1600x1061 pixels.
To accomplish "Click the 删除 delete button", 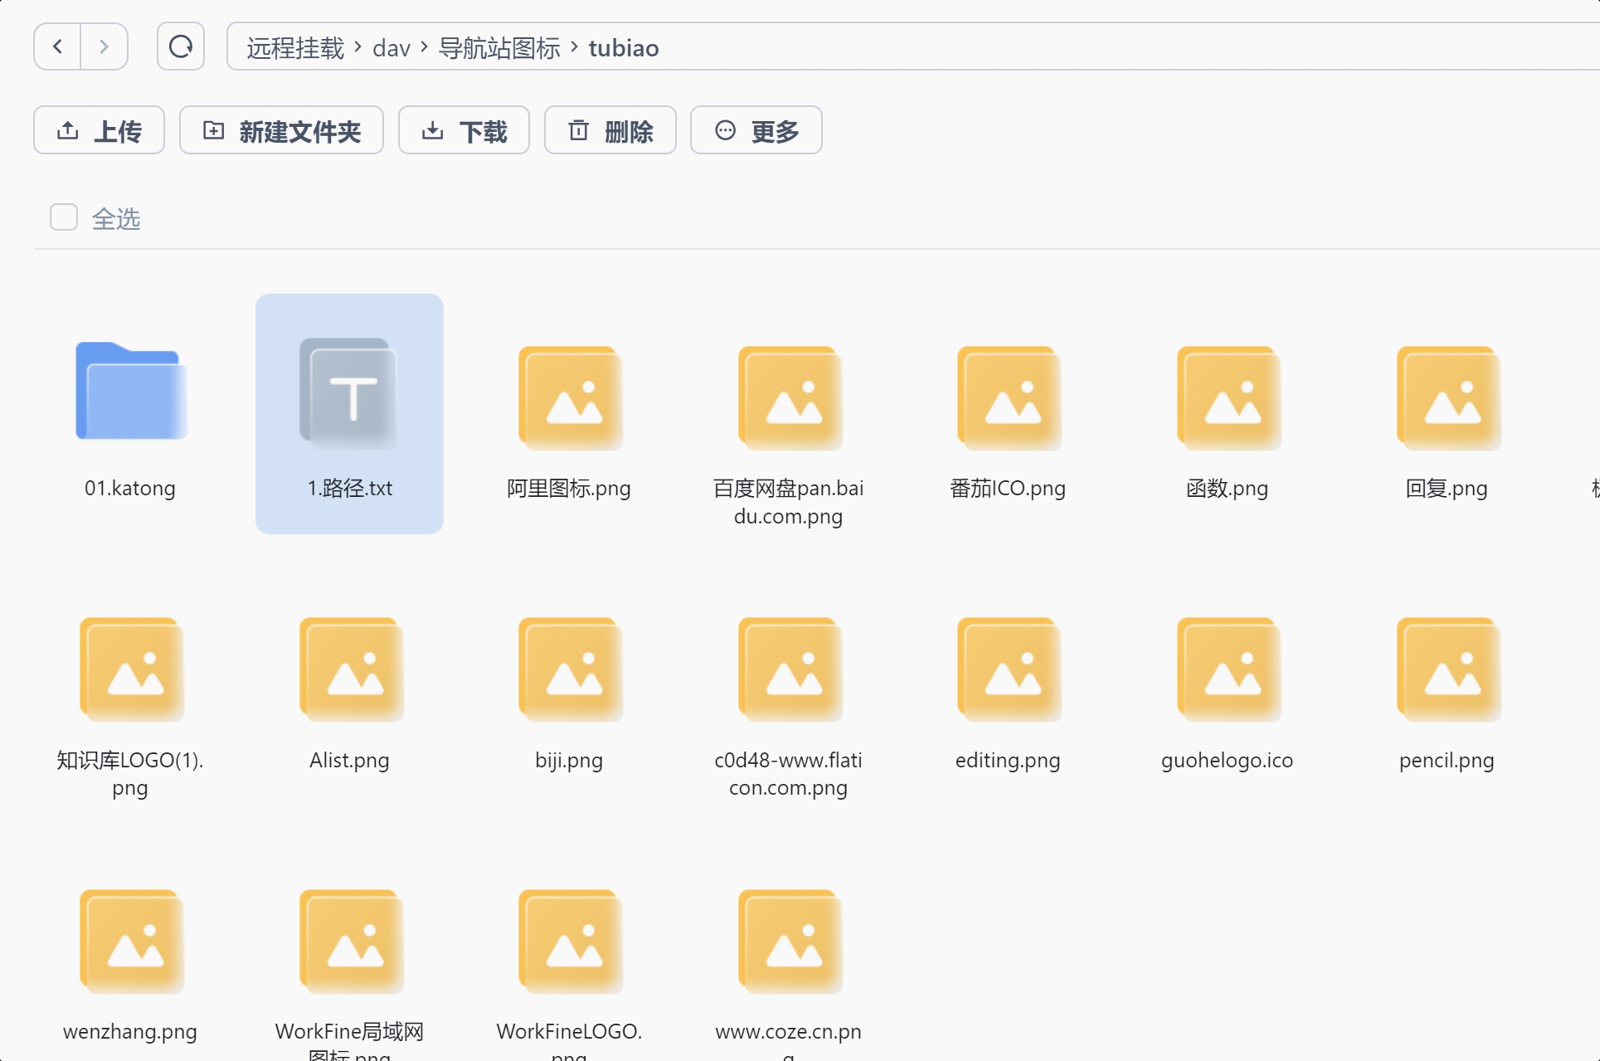I will (610, 130).
